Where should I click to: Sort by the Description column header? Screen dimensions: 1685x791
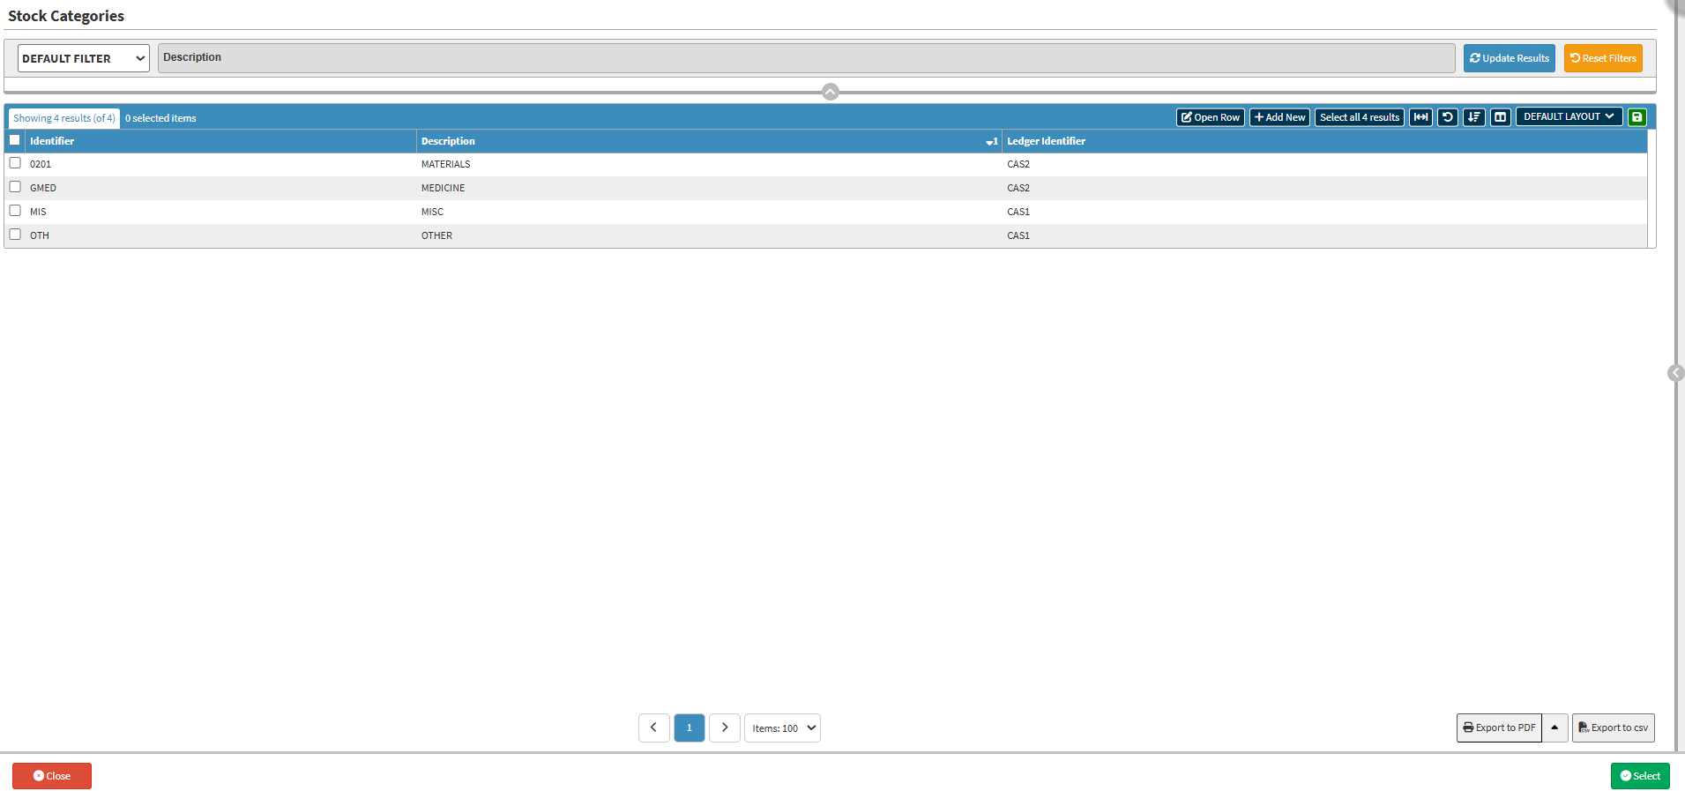pyautogui.click(x=448, y=141)
